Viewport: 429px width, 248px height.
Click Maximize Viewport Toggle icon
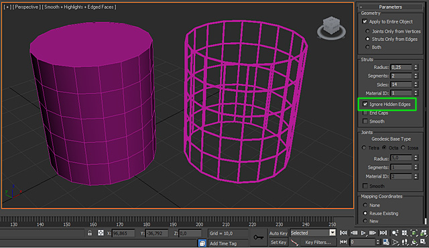tap(423, 241)
